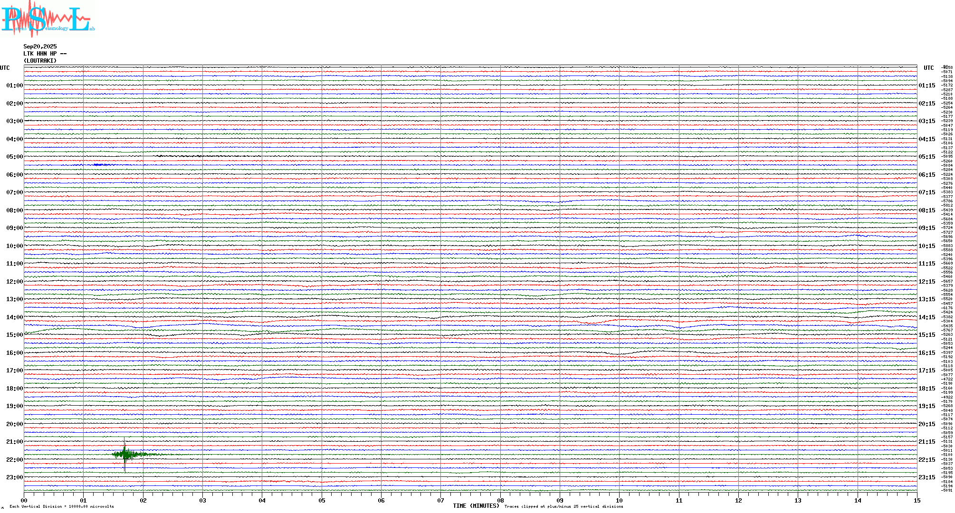Viewport: 955px width, 513px height.
Task: Click the left-side 01:00 hour label
Action: [x=14, y=85]
